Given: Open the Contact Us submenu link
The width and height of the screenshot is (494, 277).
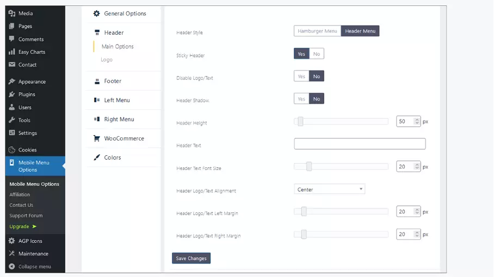Looking at the screenshot, I should [21, 205].
